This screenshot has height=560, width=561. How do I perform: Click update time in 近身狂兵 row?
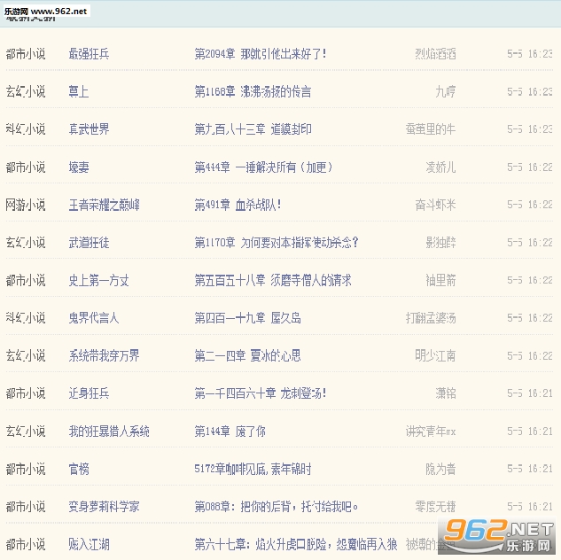click(530, 393)
